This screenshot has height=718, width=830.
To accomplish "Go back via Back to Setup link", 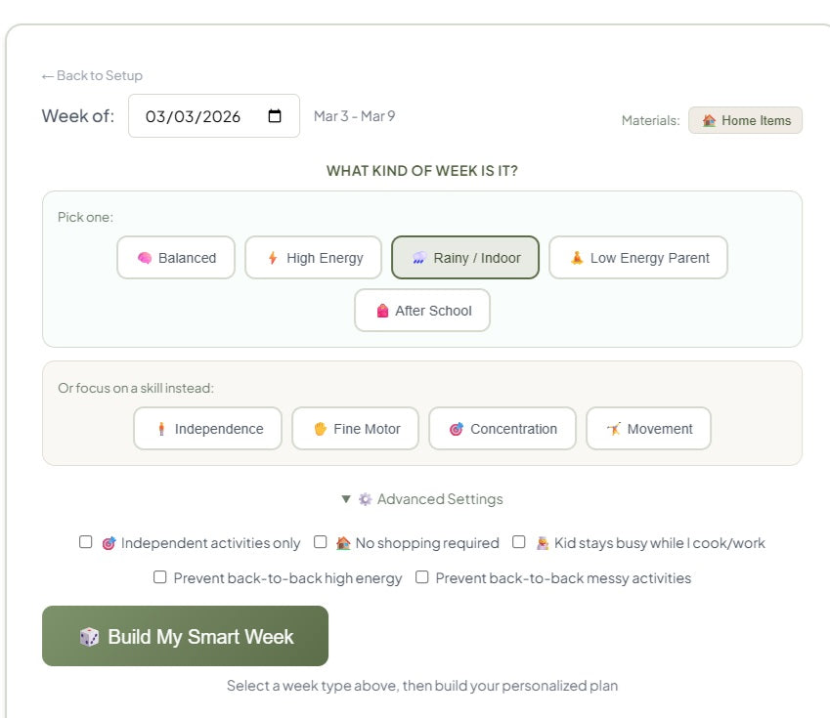I will pyautogui.click(x=92, y=75).
